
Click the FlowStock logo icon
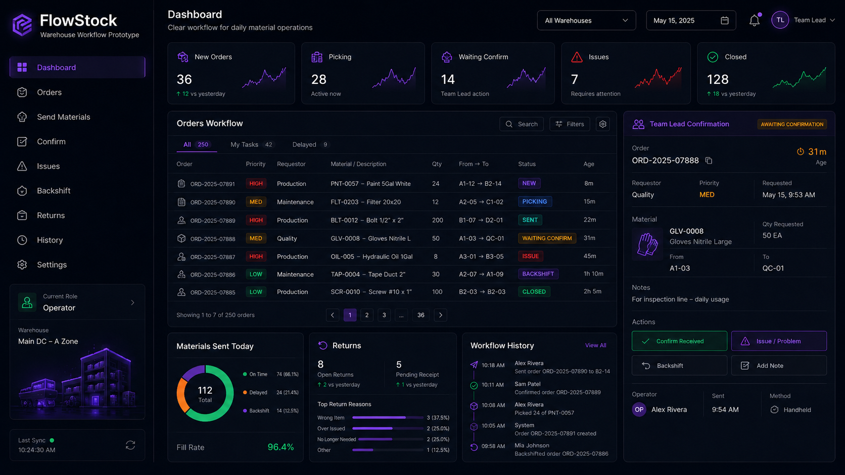tap(22, 25)
